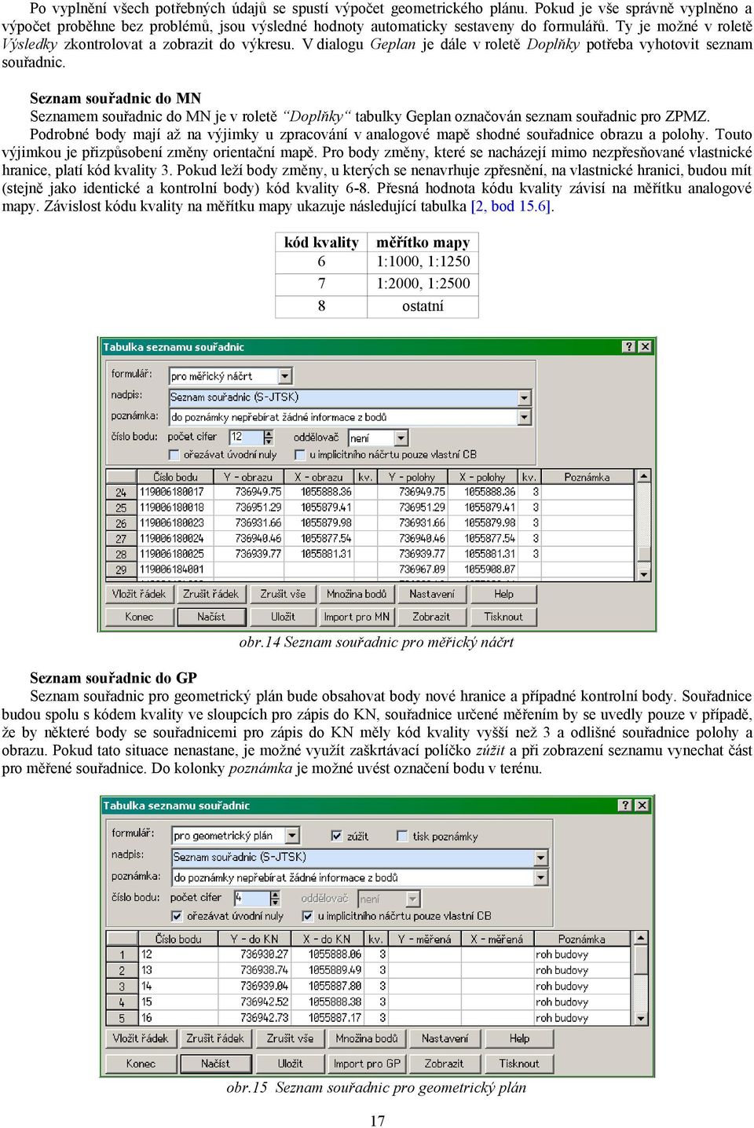Click the ? help icon in geometrický plán dialog title bar
The height and width of the screenshot is (1128, 754).
[625, 805]
